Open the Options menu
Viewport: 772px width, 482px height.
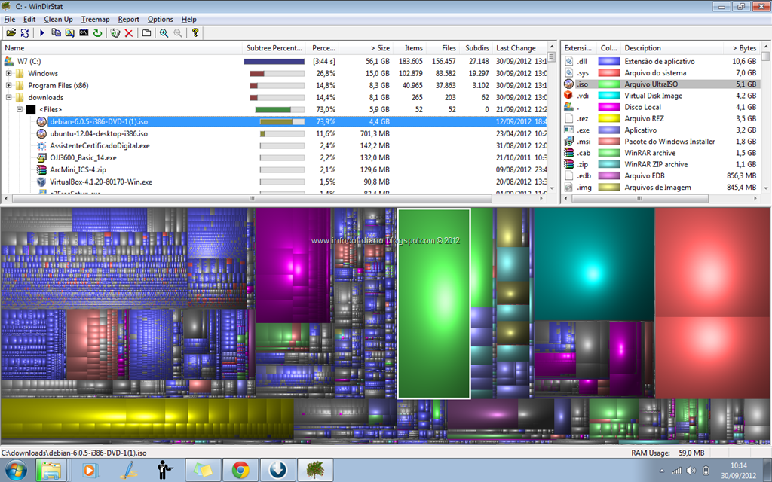[161, 19]
